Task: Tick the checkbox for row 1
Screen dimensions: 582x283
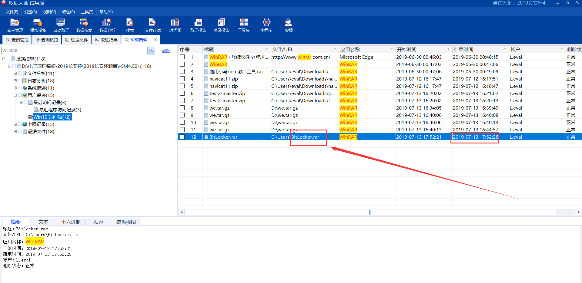Action: coord(182,57)
